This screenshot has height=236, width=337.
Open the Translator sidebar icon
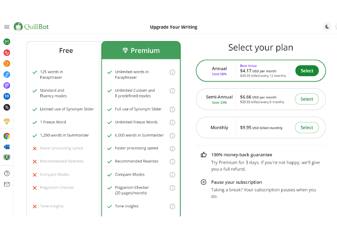pyautogui.click(x=7, y=107)
